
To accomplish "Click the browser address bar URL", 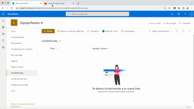I will tap(54, 8).
